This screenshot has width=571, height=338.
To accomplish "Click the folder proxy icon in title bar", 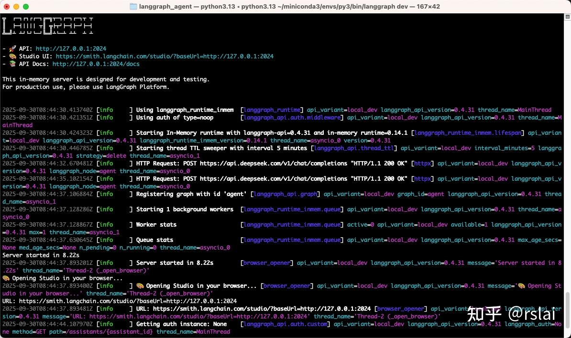I will point(133,7).
